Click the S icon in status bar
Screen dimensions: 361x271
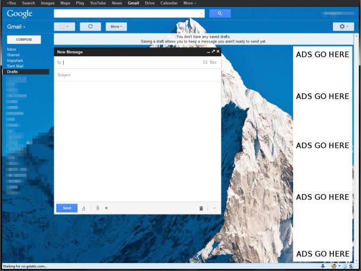tap(350, 266)
